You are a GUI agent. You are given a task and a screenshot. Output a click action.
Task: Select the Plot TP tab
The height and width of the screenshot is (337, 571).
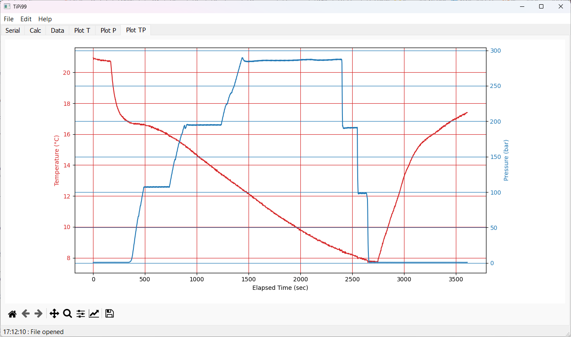[x=136, y=30]
